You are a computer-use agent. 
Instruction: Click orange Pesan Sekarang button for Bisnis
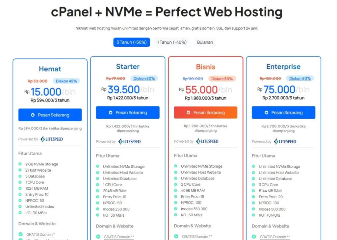coord(206,112)
